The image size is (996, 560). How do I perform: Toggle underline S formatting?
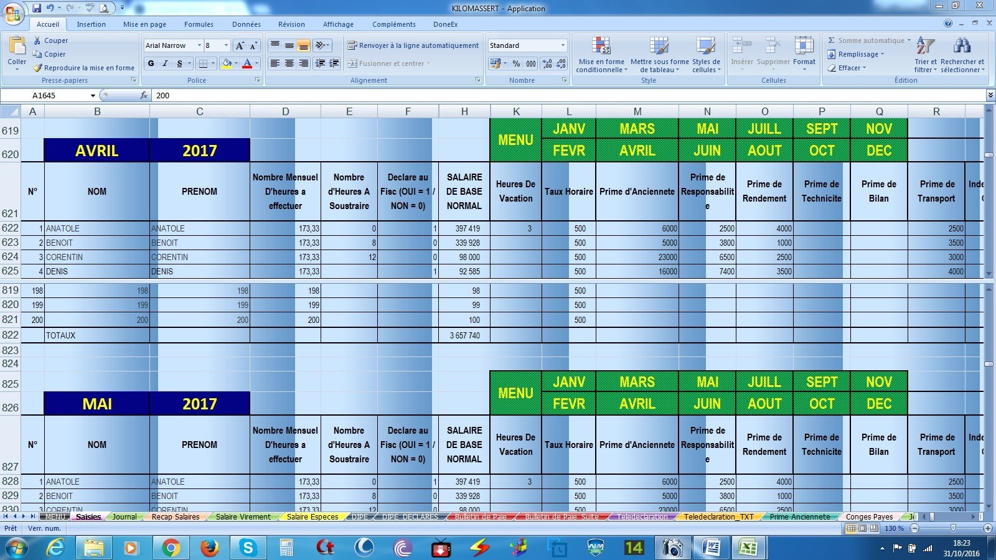tap(179, 63)
